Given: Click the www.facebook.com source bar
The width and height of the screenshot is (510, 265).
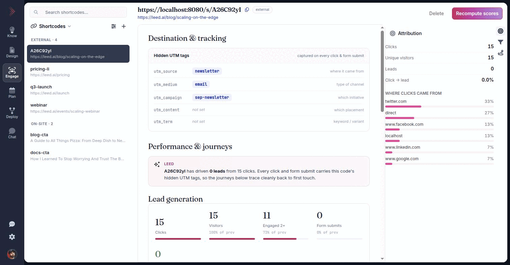Looking at the screenshot, I should [x=439, y=129].
